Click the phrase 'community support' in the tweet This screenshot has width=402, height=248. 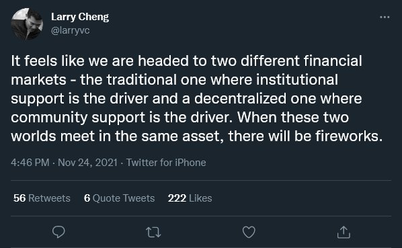[78, 118]
